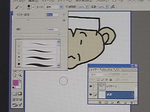Select the レイヤー1 layer thumbnail
Image resolution: width=150 pixels, height=112 pixels.
(102, 86)
